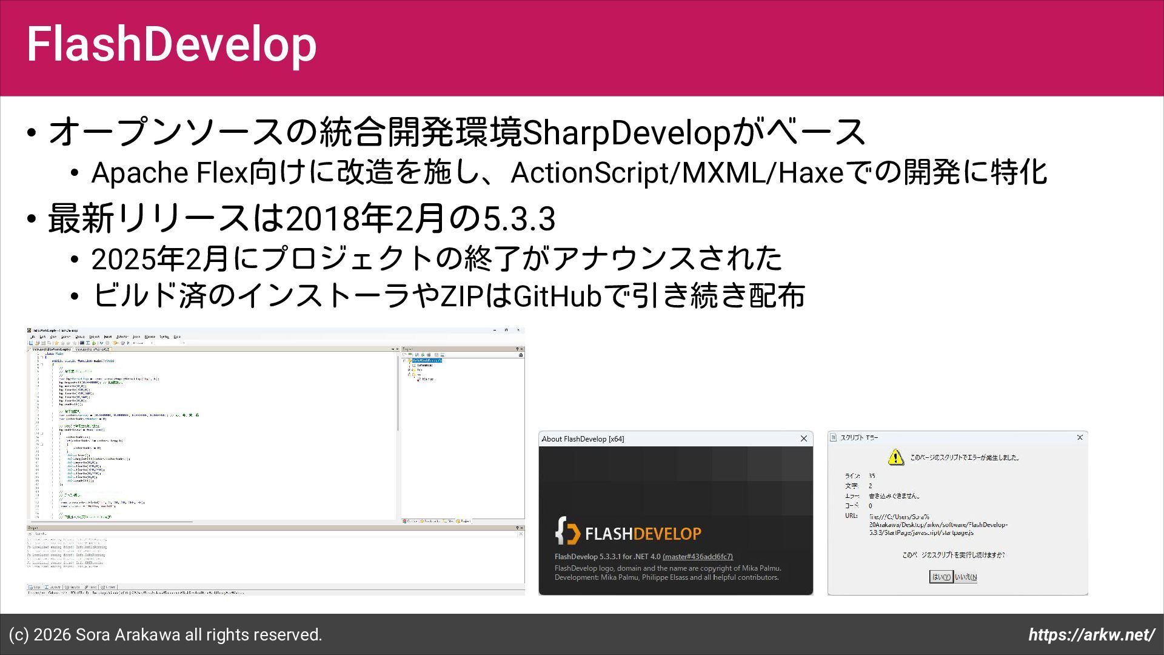Click the FlashDevelop logo in About dialog
This screenshot has width=1164, height=655.
[627, 532]
